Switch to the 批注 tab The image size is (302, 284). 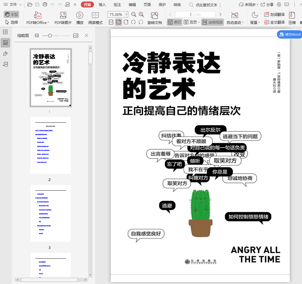tap(117, 4)
